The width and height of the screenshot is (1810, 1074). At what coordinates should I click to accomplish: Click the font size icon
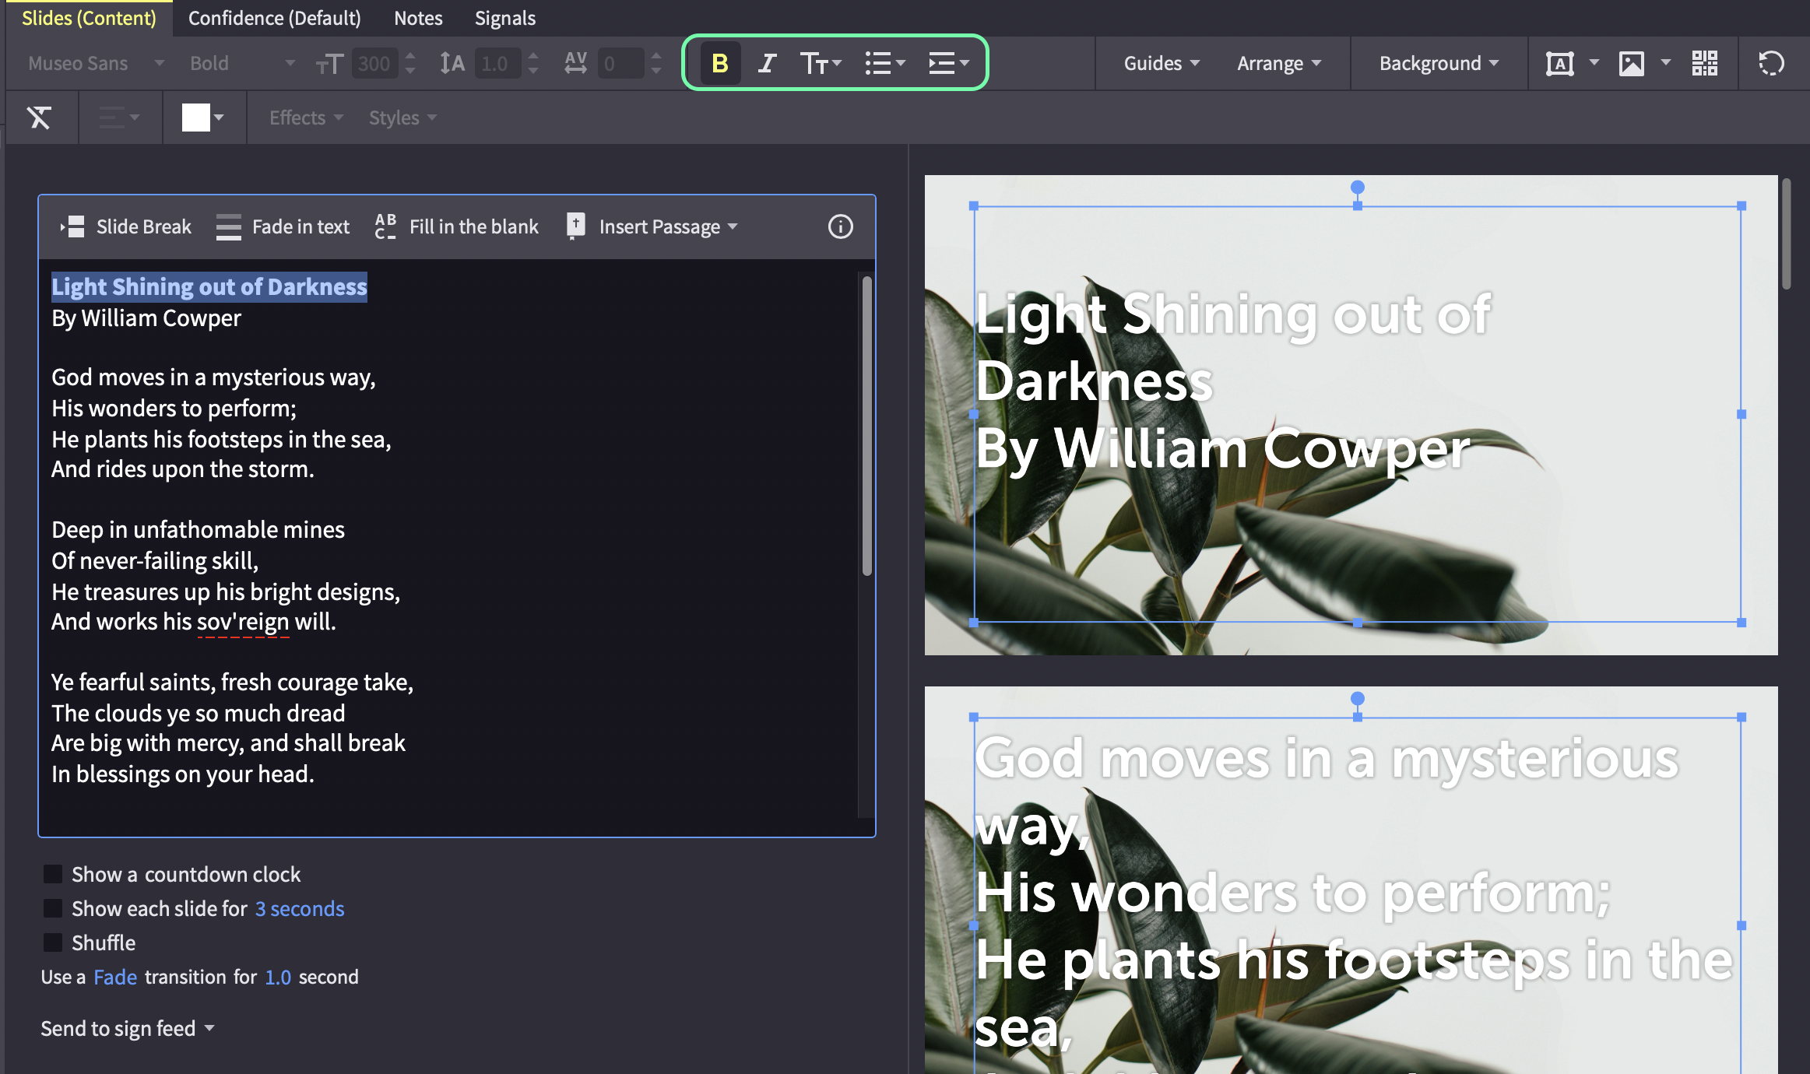[329, 63]
